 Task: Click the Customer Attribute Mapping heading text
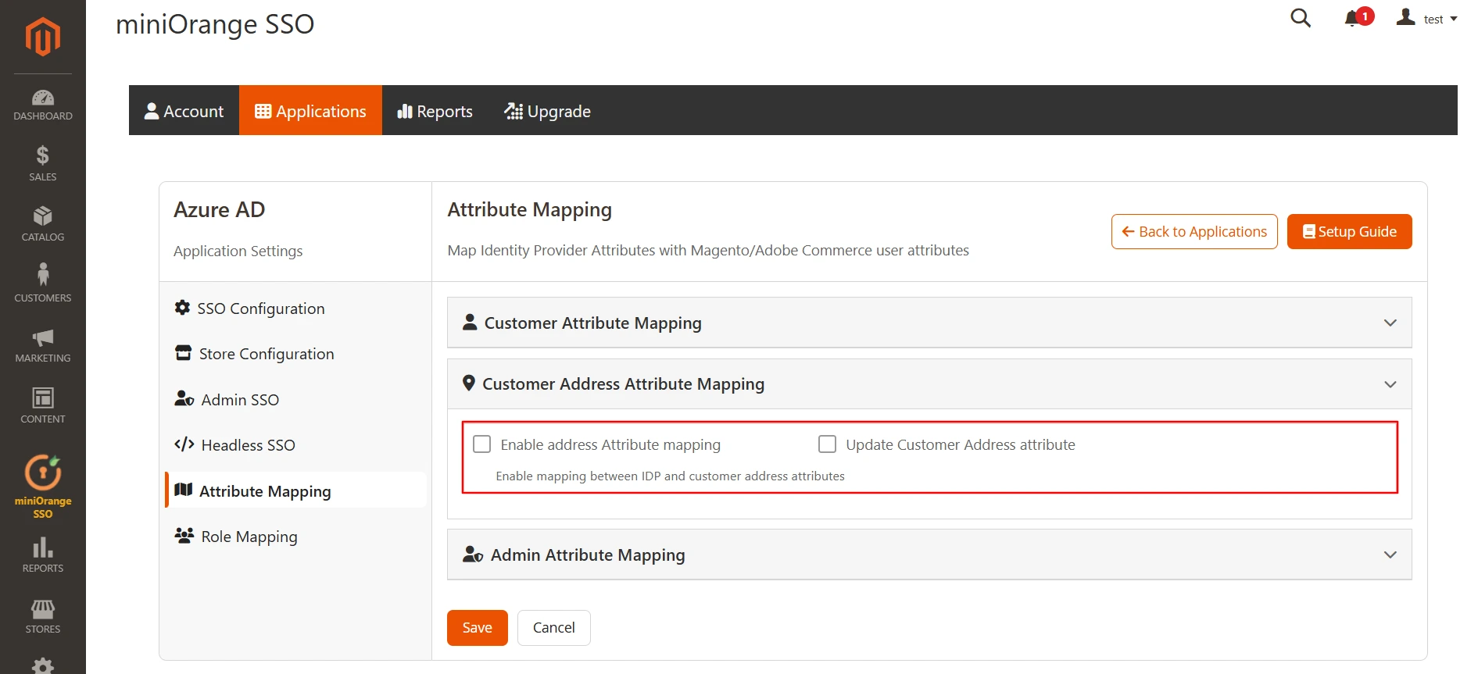tap(592, 323)
